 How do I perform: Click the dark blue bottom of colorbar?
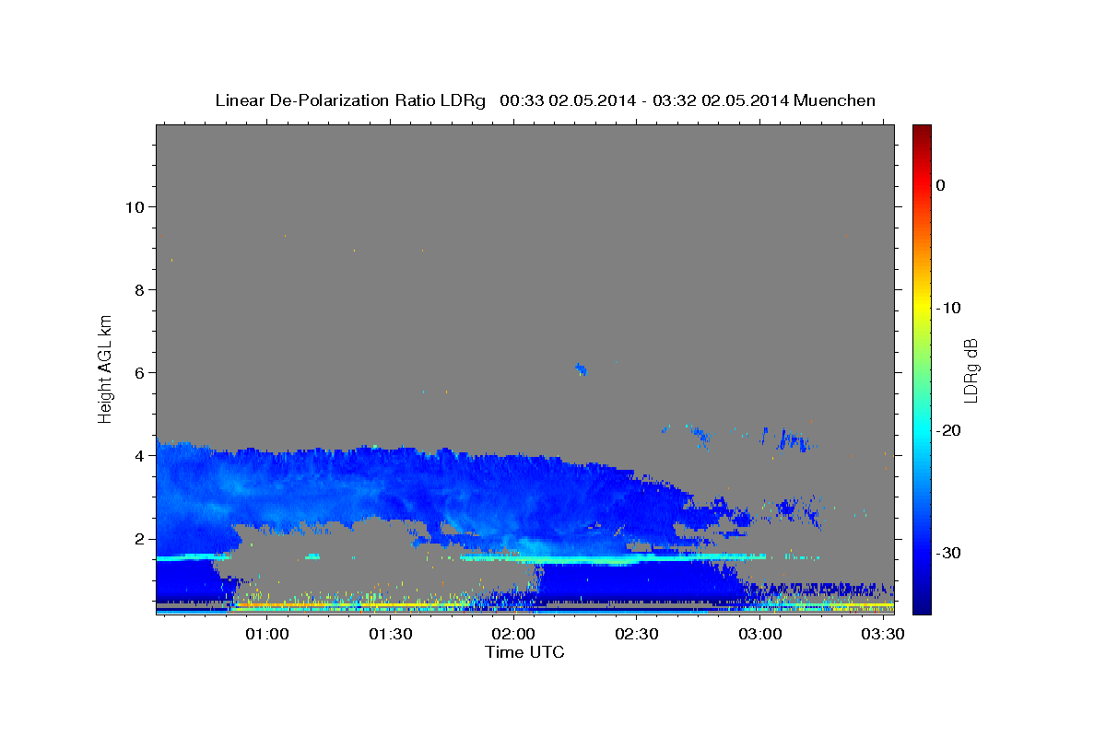(922, 605)
